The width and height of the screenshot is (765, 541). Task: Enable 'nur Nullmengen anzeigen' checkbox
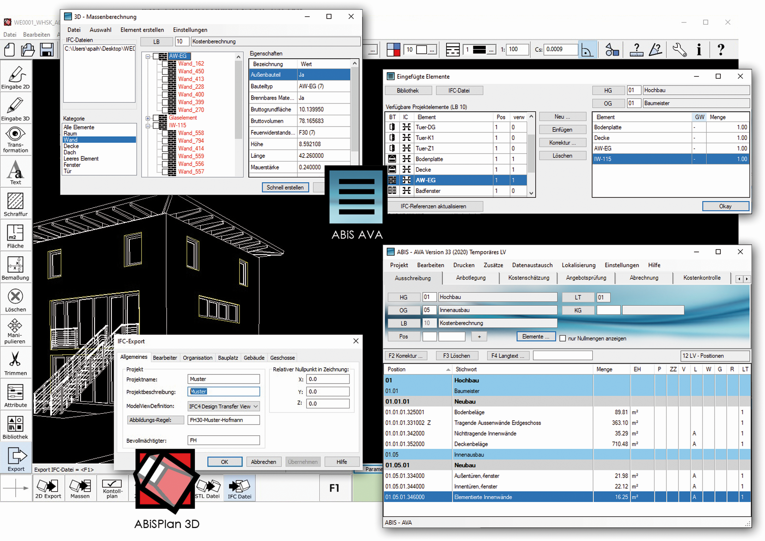point(563,338)
